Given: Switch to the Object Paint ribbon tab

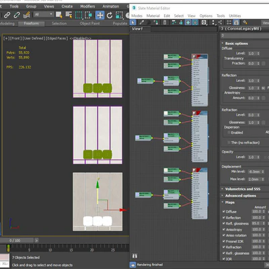Looking at the screenshot, I should pos(89,24).
